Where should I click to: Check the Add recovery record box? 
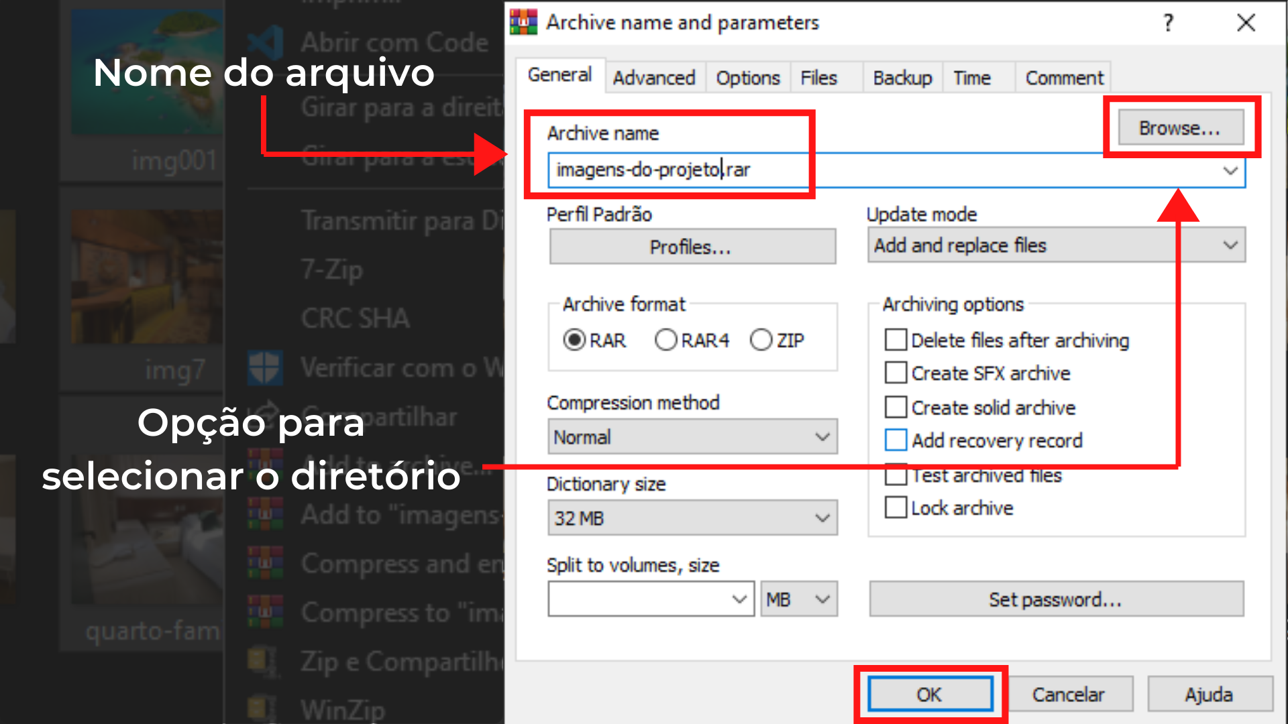point(896,440)
